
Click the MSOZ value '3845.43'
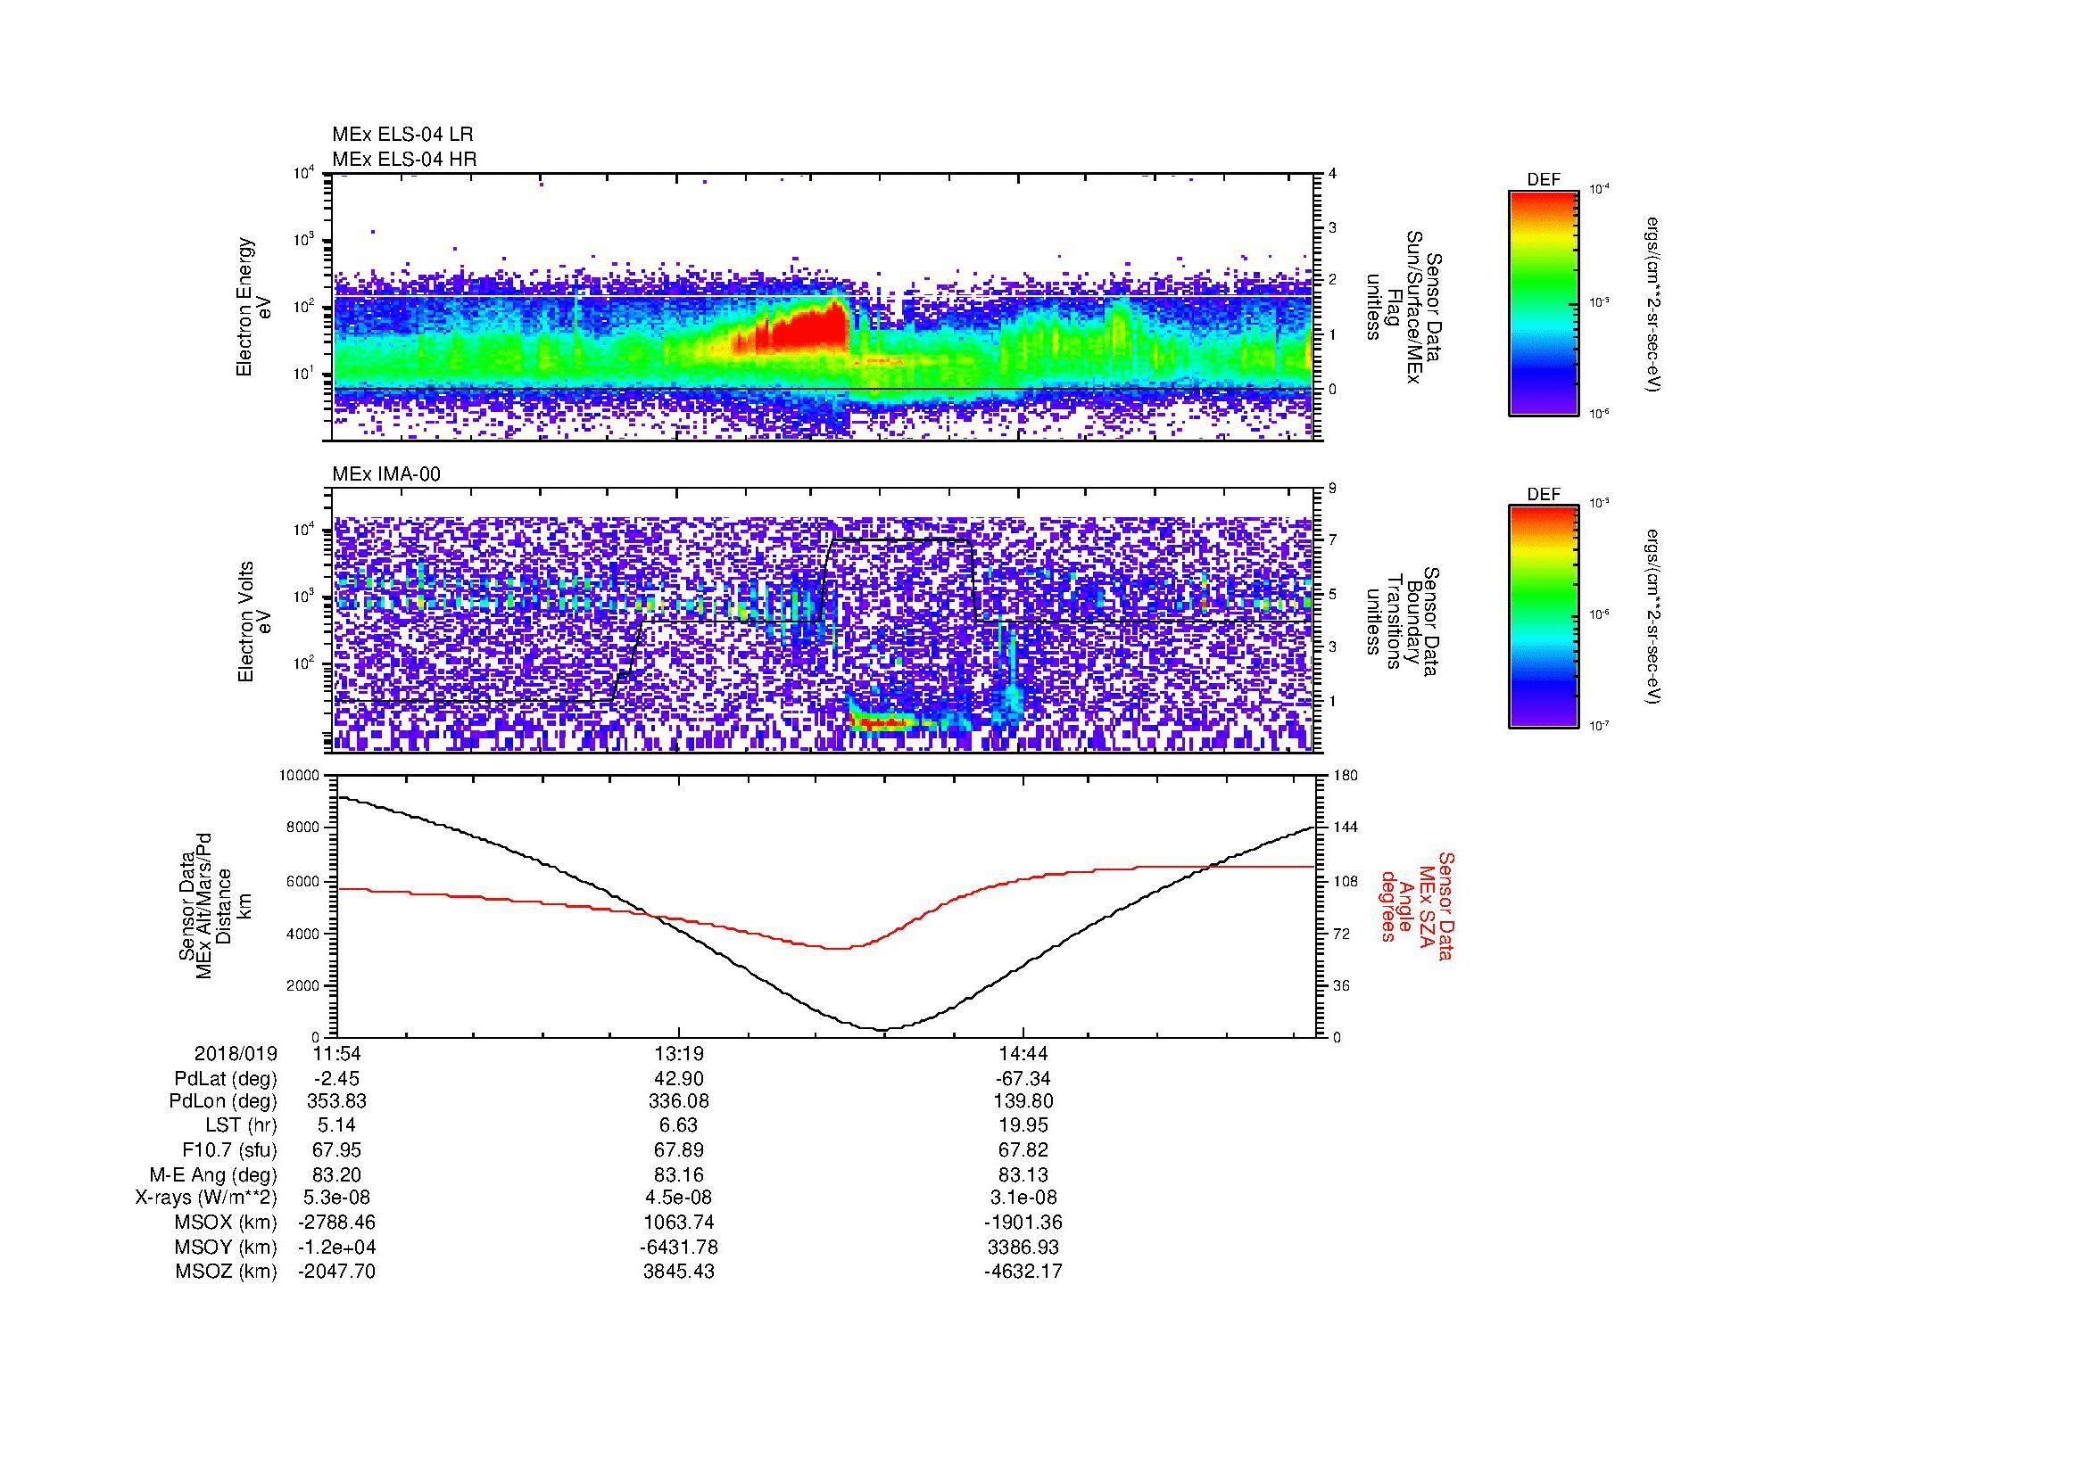pos(679,1272)
